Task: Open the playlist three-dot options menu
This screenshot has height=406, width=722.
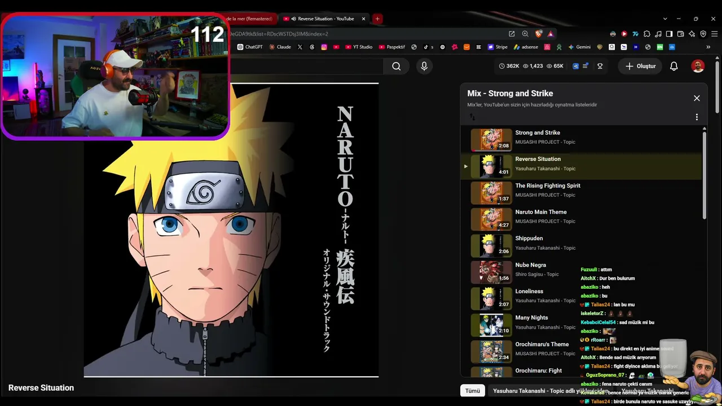Action: [697, 117]
